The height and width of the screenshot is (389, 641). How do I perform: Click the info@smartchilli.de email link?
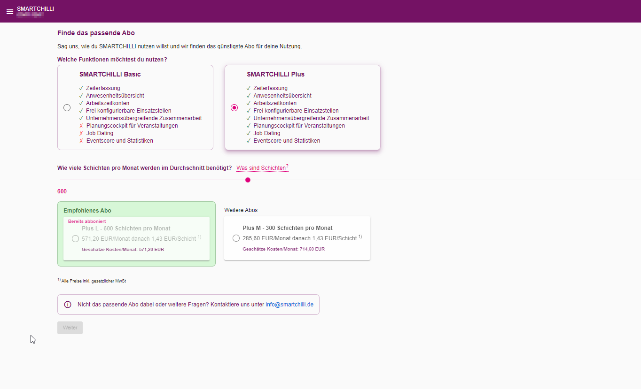(289, 305)
